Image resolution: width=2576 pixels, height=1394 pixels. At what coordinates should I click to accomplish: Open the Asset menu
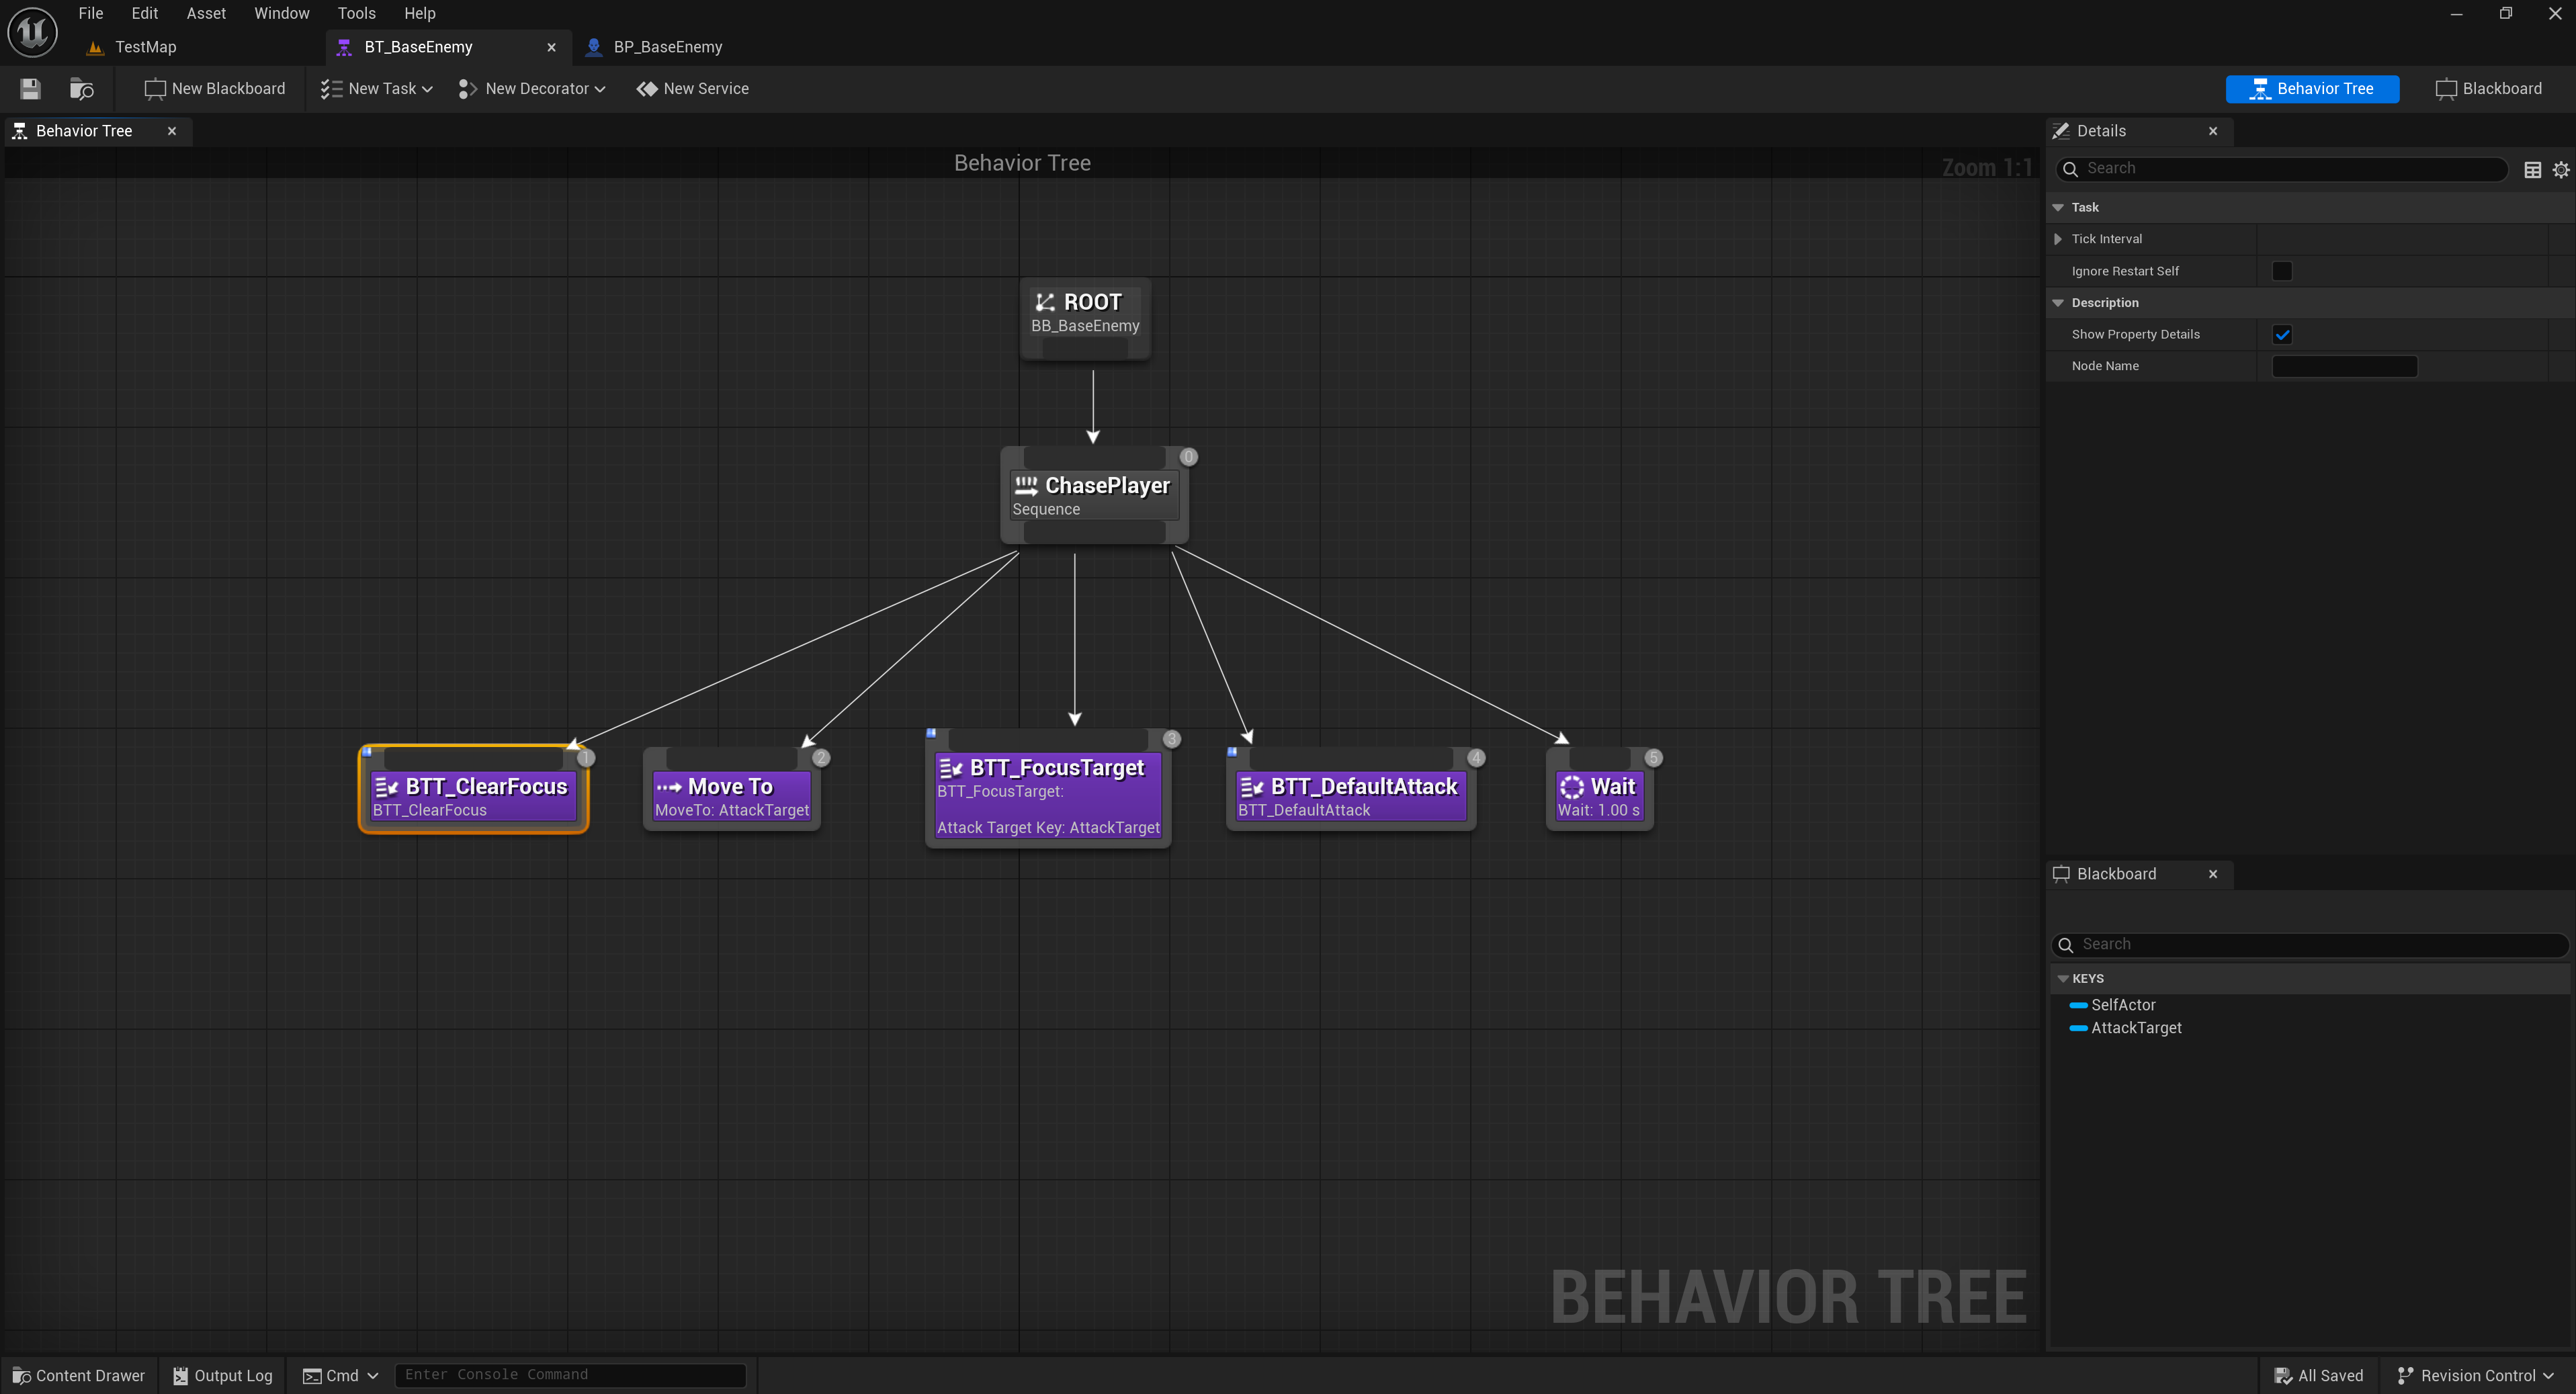pyautogui.click(x=206, y=13)
